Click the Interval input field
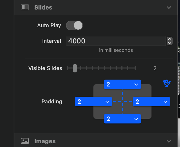180x147 pixels. point(116,41)
